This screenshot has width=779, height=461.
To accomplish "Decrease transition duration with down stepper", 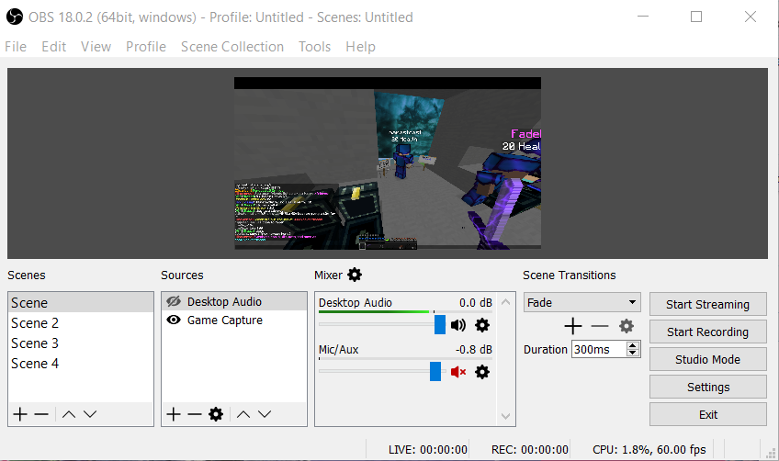I will pos(632,353).
